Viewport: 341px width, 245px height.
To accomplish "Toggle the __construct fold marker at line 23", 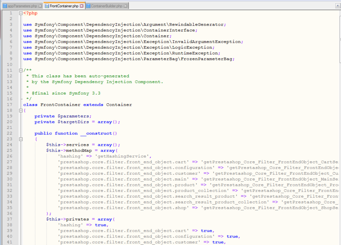I will [x=21, y=139].
